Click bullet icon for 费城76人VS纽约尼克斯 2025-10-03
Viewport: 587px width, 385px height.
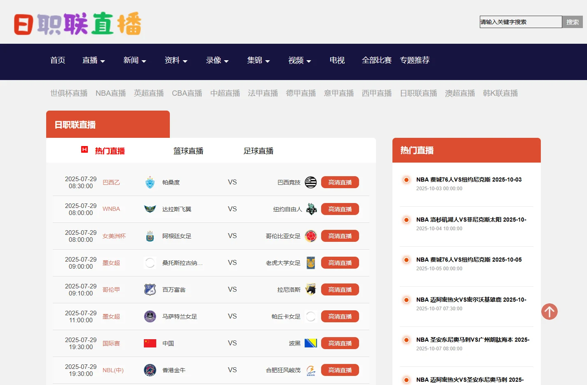tap(406, 180)
